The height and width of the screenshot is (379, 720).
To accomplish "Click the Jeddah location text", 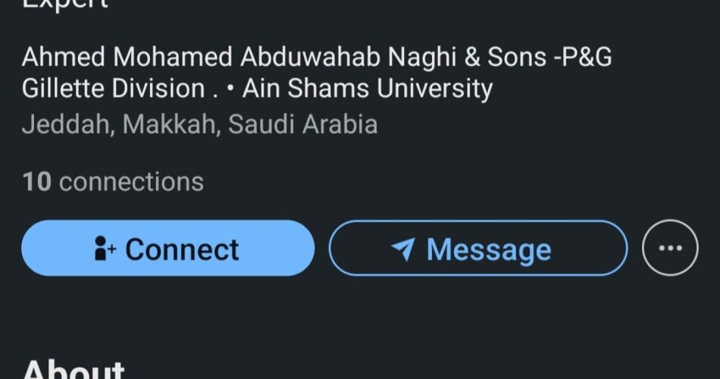I will (66, 124).
